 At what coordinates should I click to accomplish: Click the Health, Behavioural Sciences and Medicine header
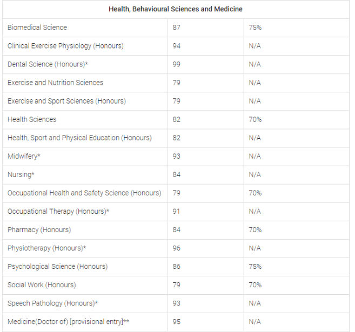pyautogui.click(x=176, y=9)
